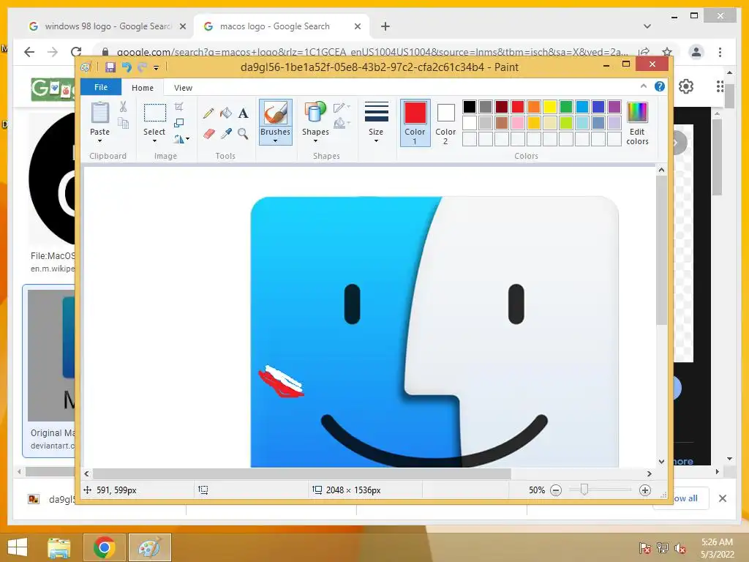Click the Crop icon in Image group

point(178,107)
